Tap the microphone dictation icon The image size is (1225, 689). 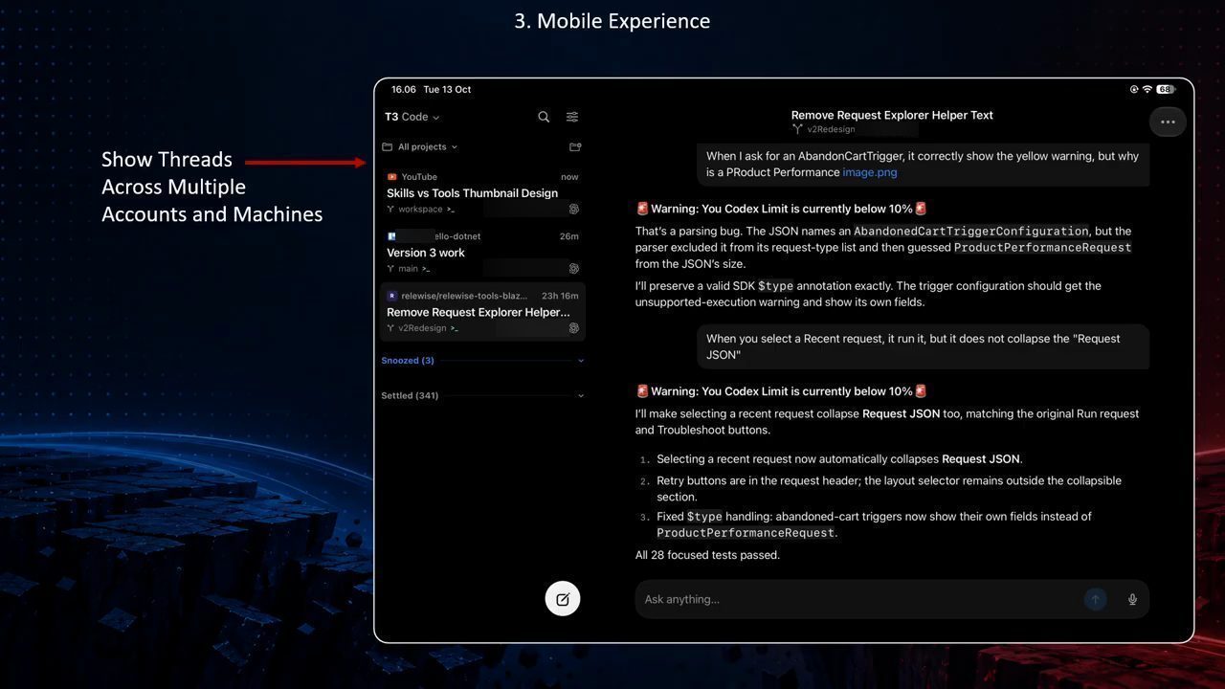click(x=1132, y=599)
